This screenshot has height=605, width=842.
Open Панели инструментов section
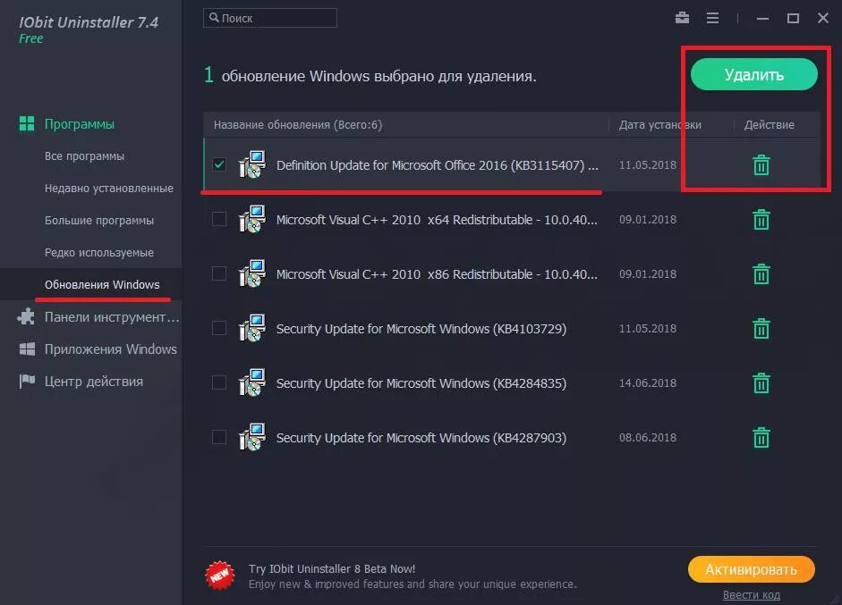112,317
